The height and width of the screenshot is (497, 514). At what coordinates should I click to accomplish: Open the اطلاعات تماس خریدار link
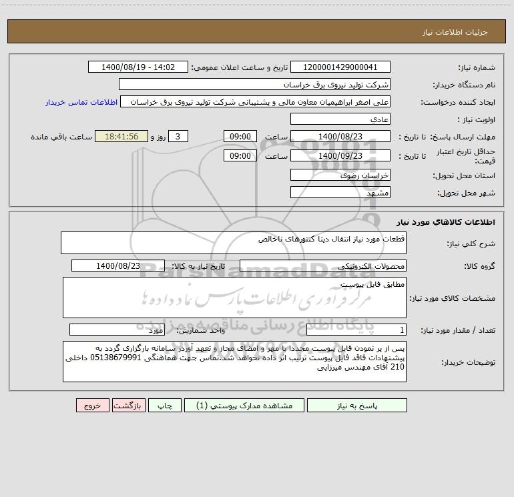tap(81, 102)
